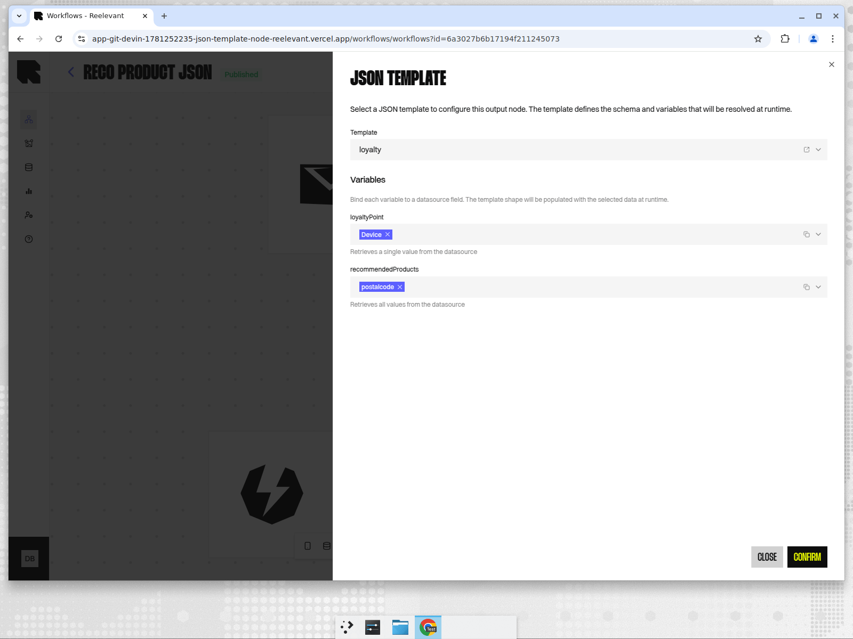The image size is (853, 639).
Task: Open the products sidebar icon
Action: point(29,143)
